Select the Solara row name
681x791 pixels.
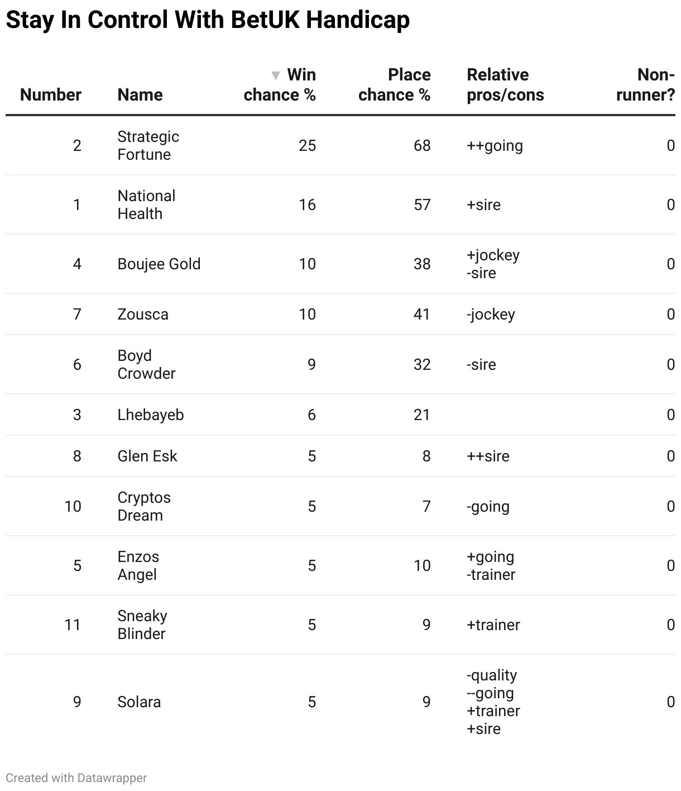[x=139, y=702]
